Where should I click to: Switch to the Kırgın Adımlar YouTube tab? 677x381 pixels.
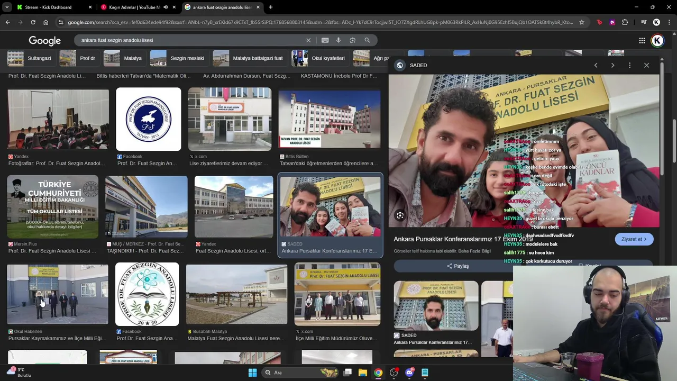coord(138,7)
